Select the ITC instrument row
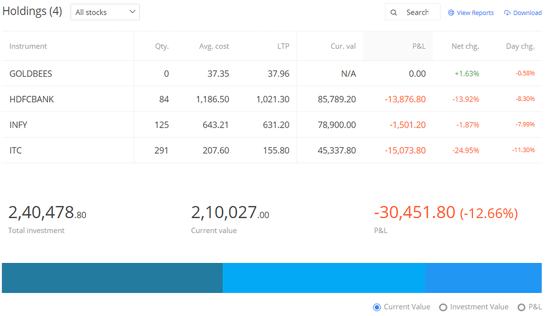Image resolution: width=548 pixels, height=316 pixels. coord(16,151)
